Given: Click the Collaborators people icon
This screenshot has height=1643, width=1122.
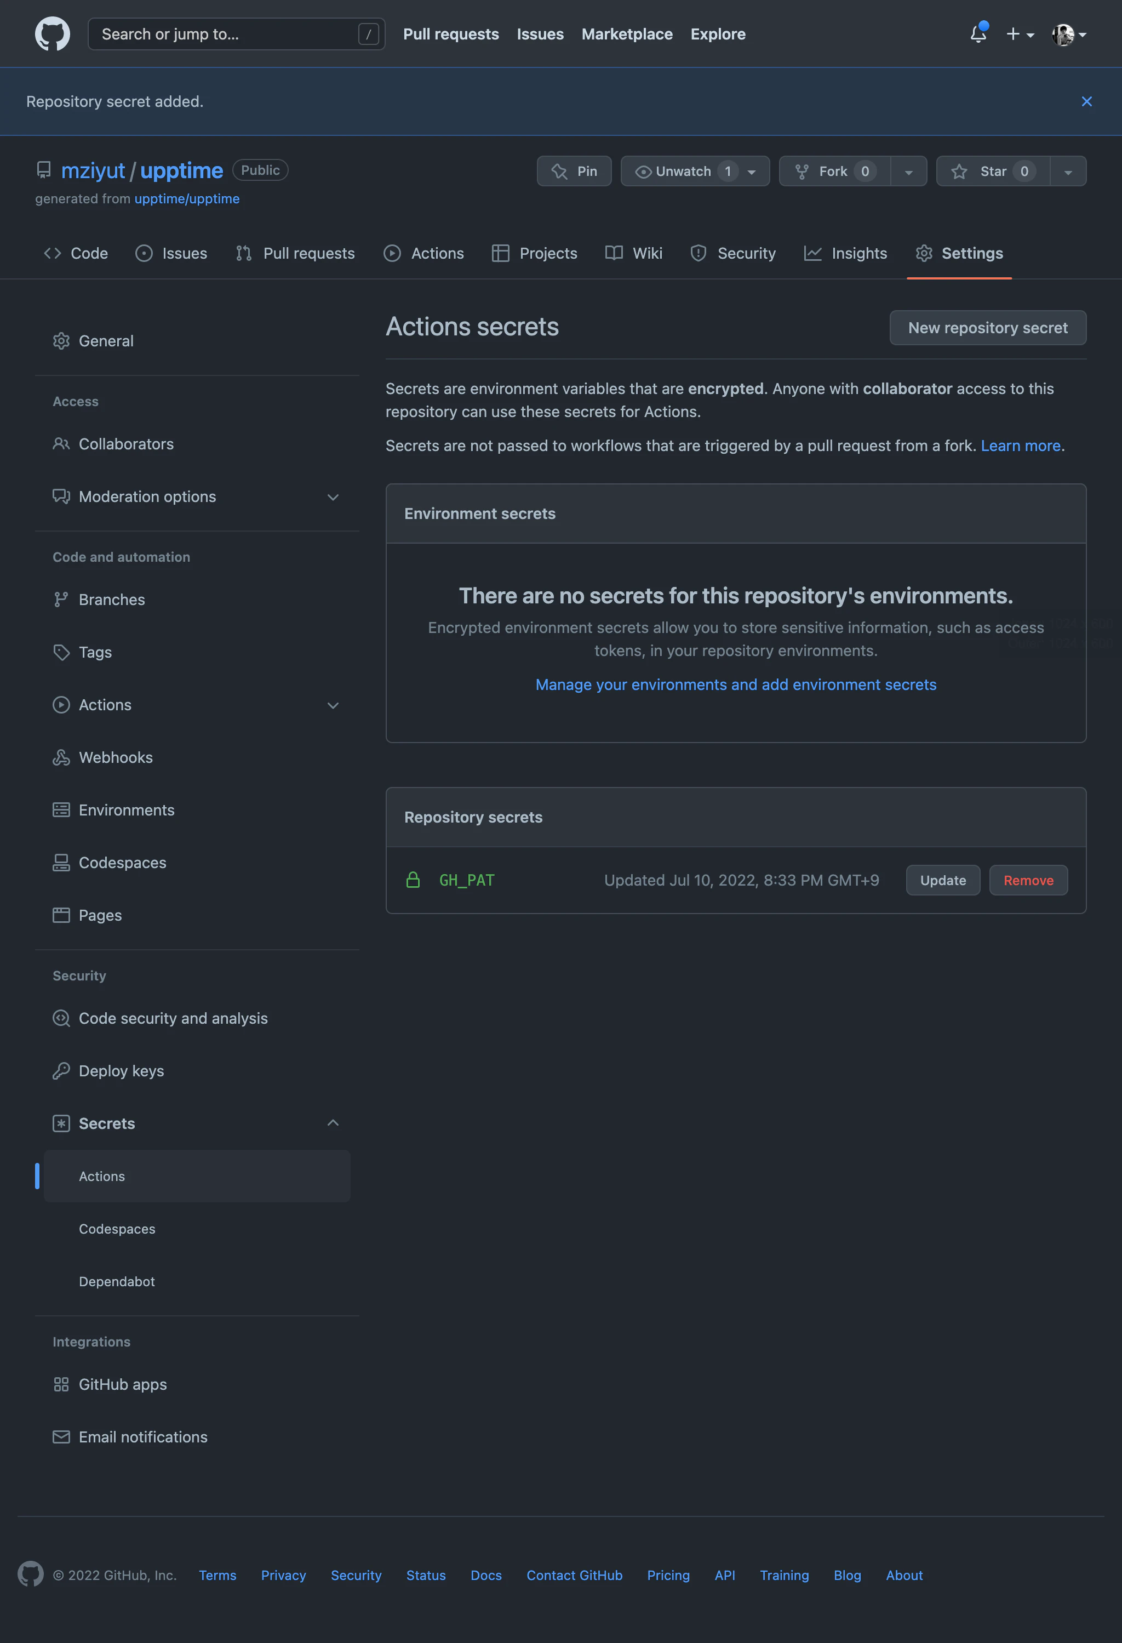Looking at the screenshot, I should click(x=61, y=444).
